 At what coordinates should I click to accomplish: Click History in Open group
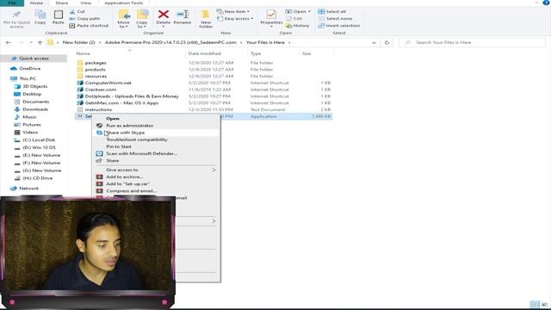point(298,26)
